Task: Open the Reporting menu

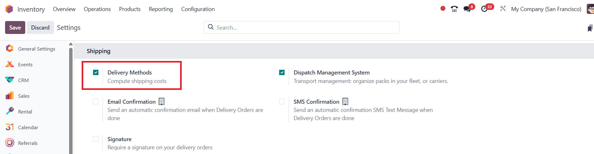Action: [x=161, y=9]
